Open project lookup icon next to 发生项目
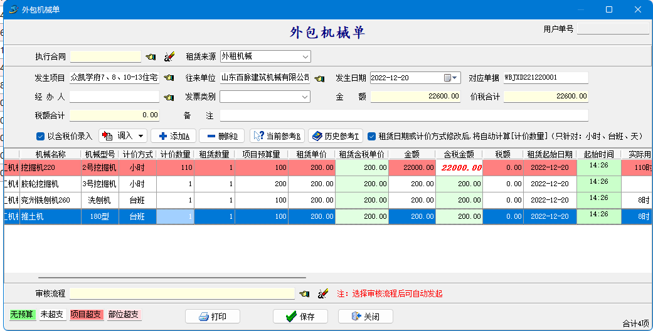The image size is (653, 331). click(169, 78)
